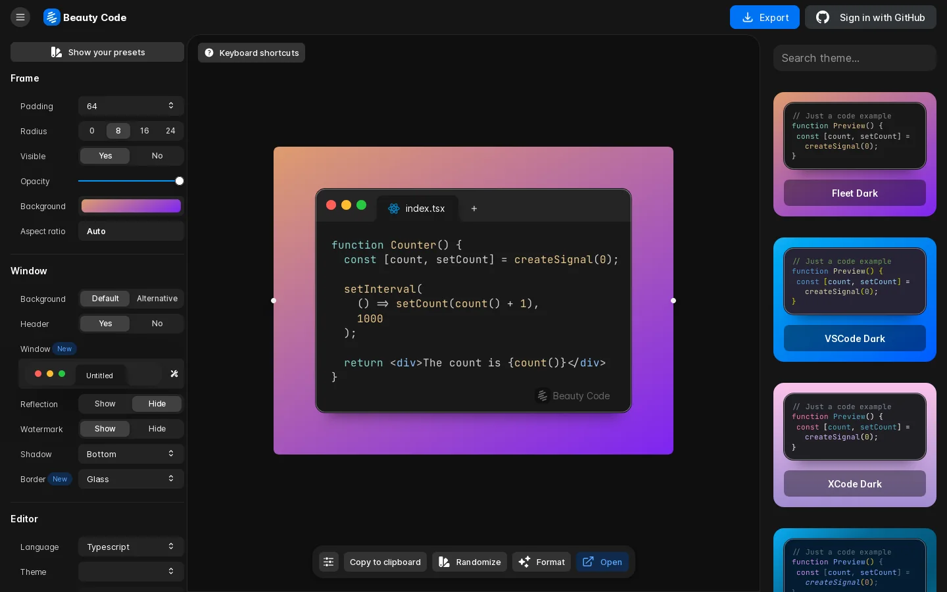Click the GitHub logo icon
The height and width of the screenshot is (592, 947).
pos(823,17)
